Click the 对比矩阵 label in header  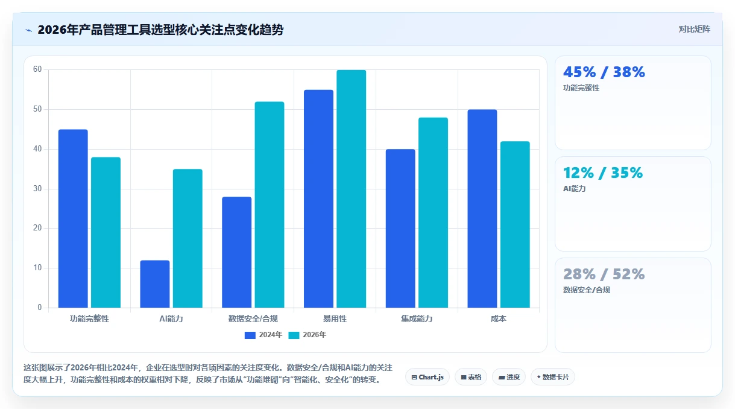(x=695, y=29)
